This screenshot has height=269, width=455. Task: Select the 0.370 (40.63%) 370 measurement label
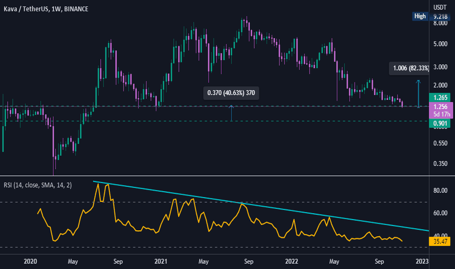click(x=231, y=93)
